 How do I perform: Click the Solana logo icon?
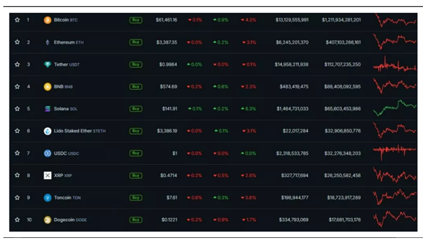[47, 109]
